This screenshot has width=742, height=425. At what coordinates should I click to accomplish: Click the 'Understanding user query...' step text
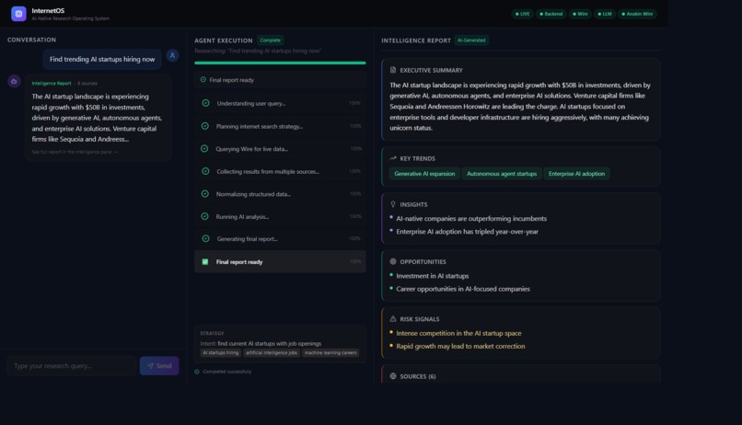pyautogui.click(x=250, y=104)
